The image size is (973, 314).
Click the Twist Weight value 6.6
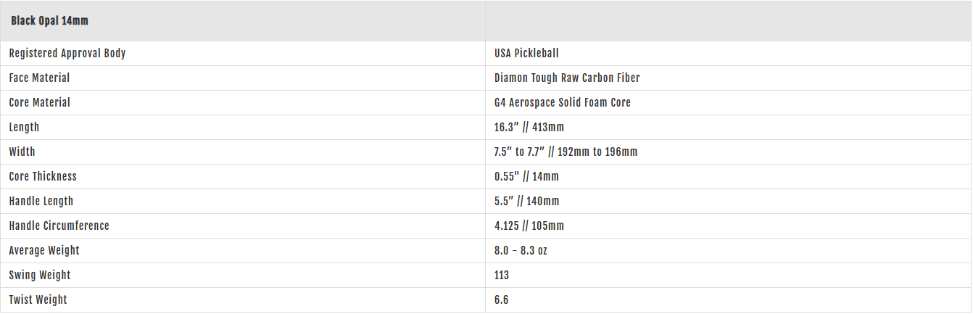pos(502,299)
